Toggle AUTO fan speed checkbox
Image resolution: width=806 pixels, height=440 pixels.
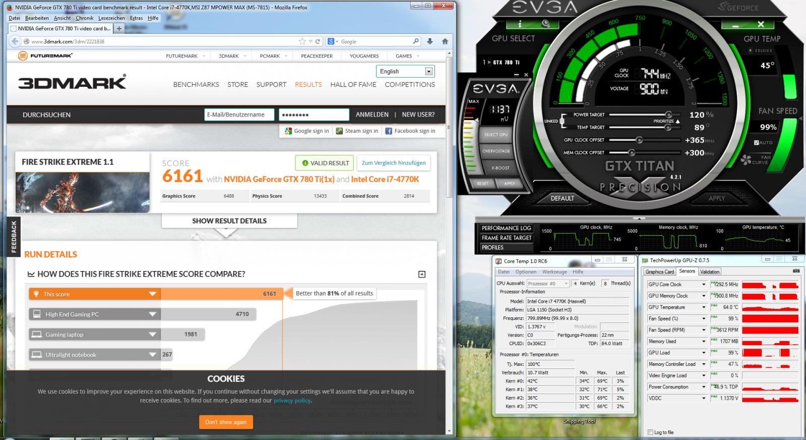click(757, 143)
